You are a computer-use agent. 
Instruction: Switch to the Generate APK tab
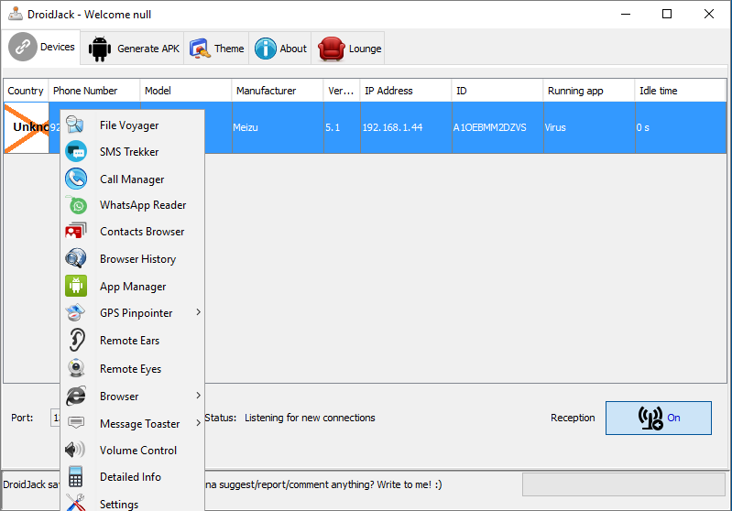click(132, 48)
